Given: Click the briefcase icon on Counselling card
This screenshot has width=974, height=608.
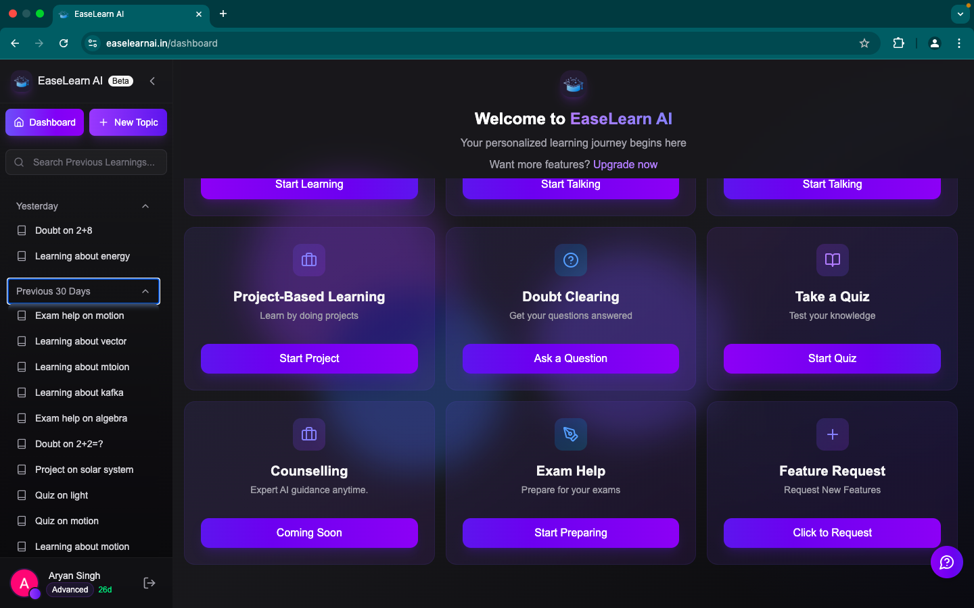Looking at the screenshot, I should (x=309, y=434).
